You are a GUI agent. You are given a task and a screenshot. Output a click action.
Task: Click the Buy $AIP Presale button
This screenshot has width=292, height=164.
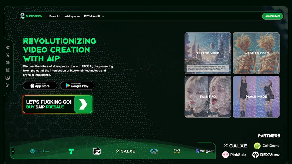click(58, 104)
